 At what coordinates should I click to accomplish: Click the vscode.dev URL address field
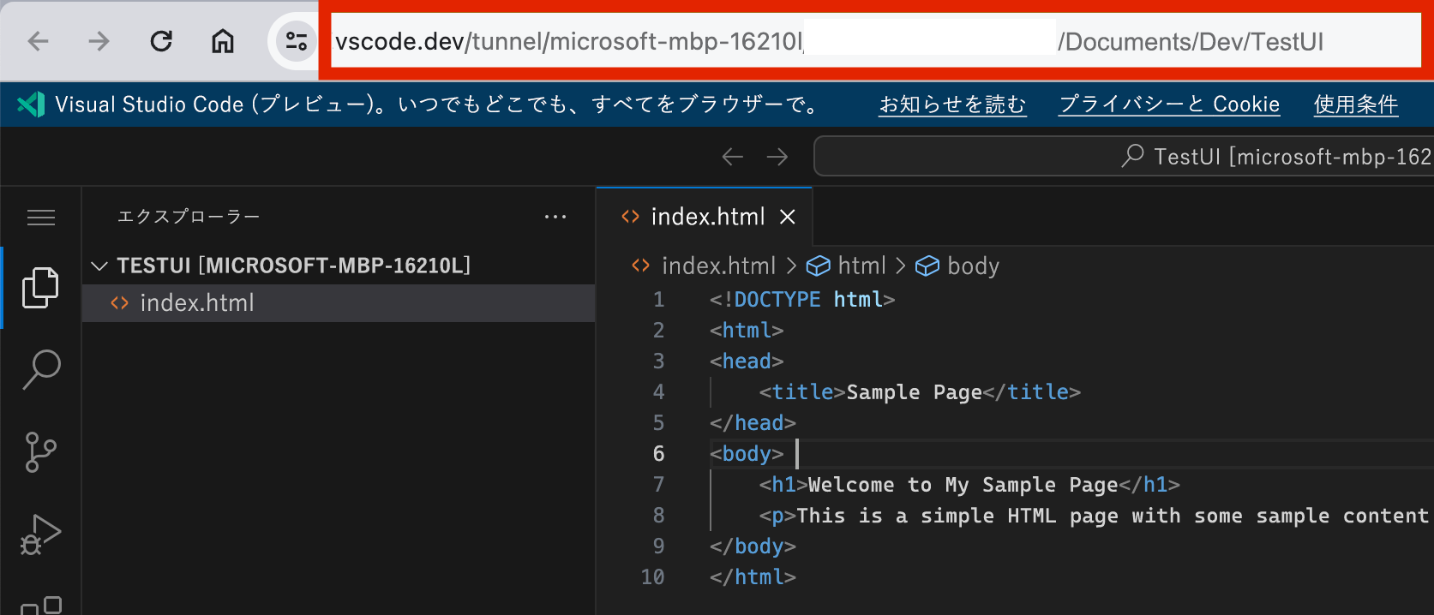(876, 41)
